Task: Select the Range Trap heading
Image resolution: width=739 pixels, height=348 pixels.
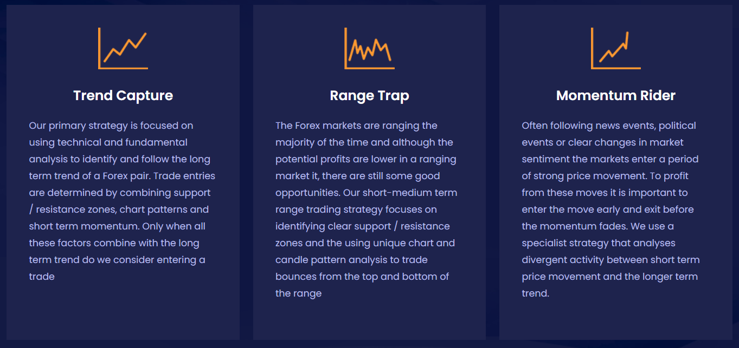Action: click(369, 96)
